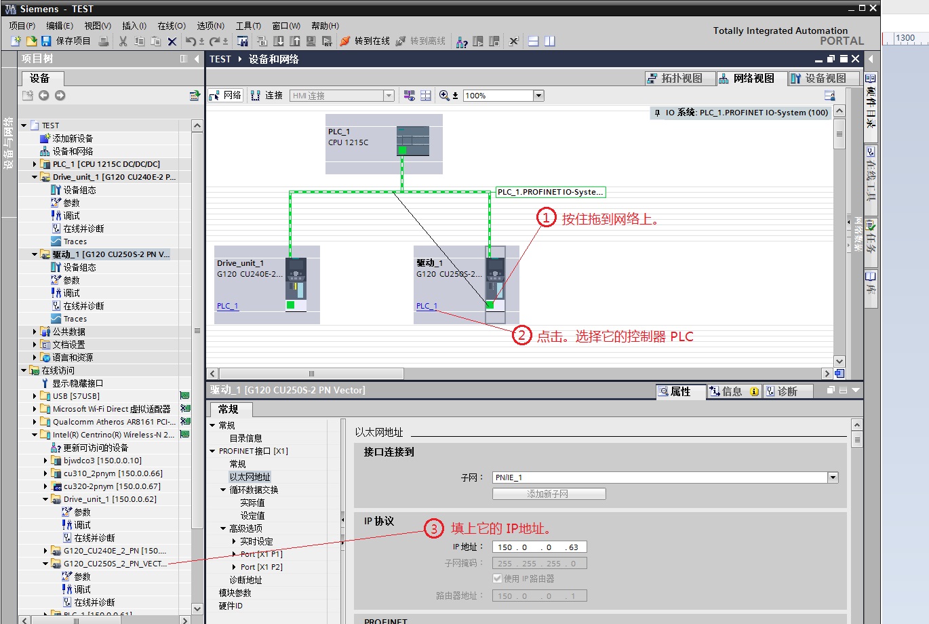Click the undo arrow icon
Screen dimensions: 929x624
pyautogui.click(x=191, y=41)
